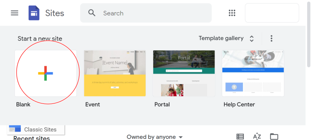The height and width of the screenshot is (140, 312).
Task: Click the magnifier search icon
Action: click(92, 13)
